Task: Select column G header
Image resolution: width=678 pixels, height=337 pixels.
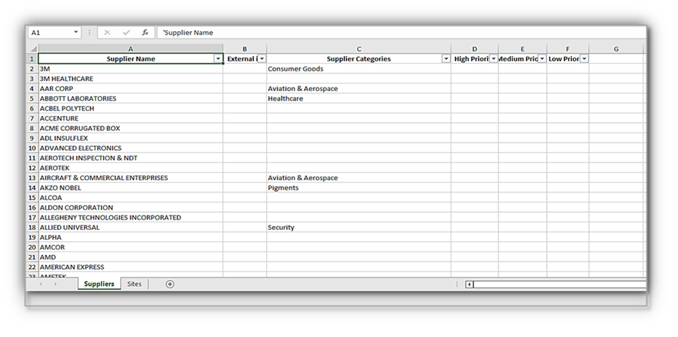Action: tap(616, 49)
